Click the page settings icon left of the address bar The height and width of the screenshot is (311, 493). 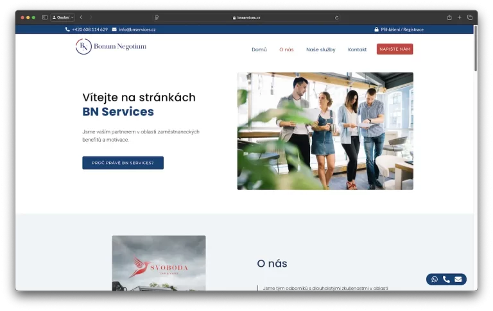[x=157, y=17]
